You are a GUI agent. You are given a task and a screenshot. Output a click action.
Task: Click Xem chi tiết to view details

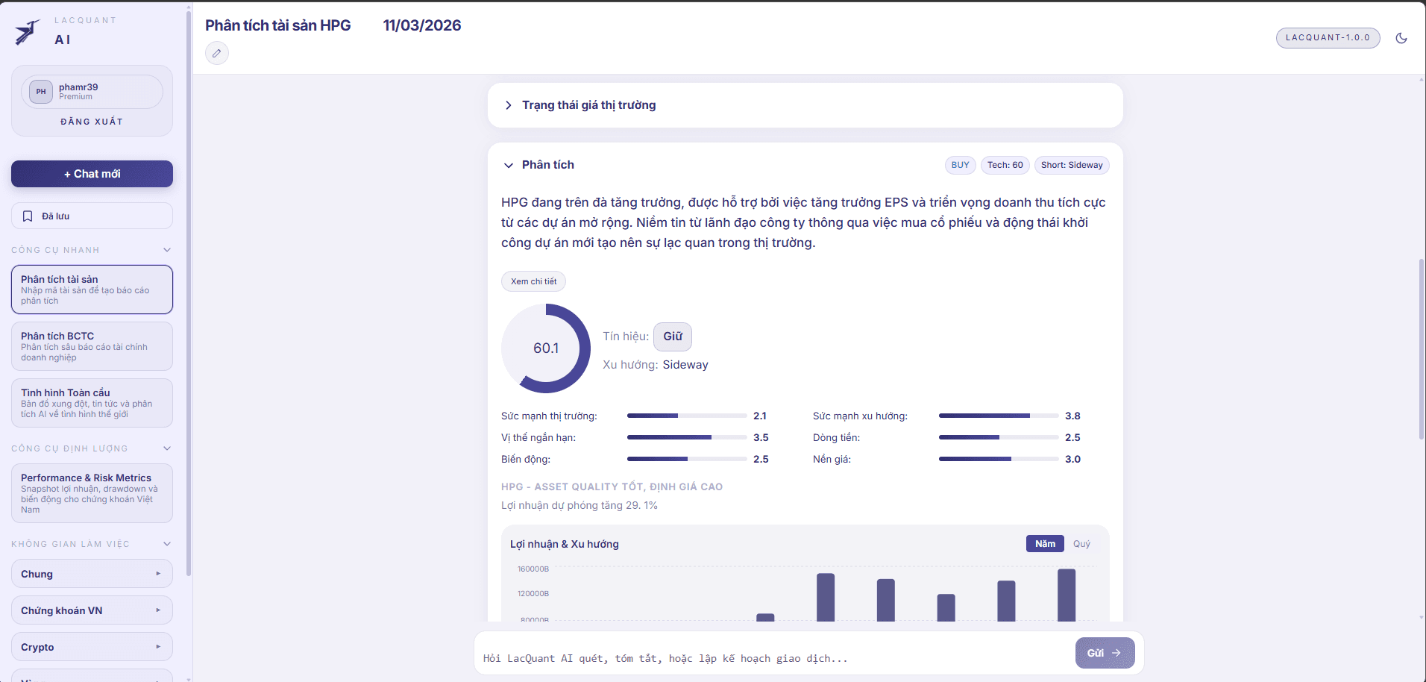533,281
